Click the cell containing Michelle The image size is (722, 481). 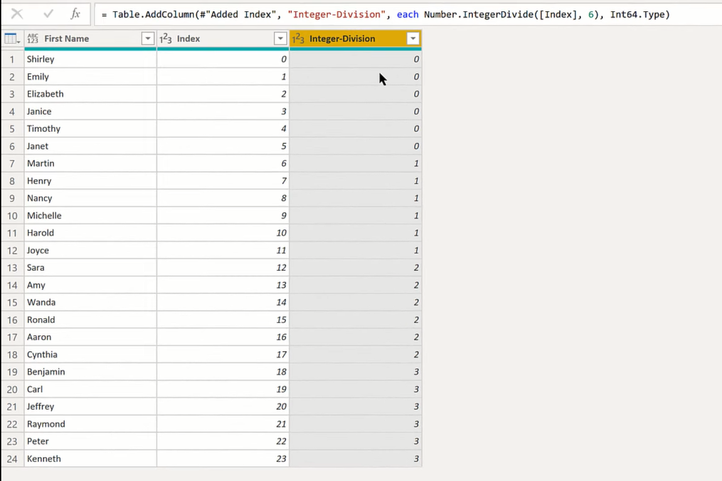pos(91,215)
